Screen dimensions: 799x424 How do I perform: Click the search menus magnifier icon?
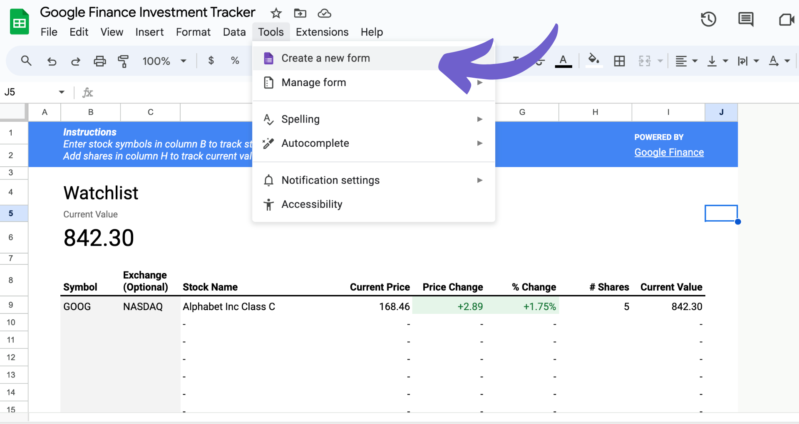point(26,61)
